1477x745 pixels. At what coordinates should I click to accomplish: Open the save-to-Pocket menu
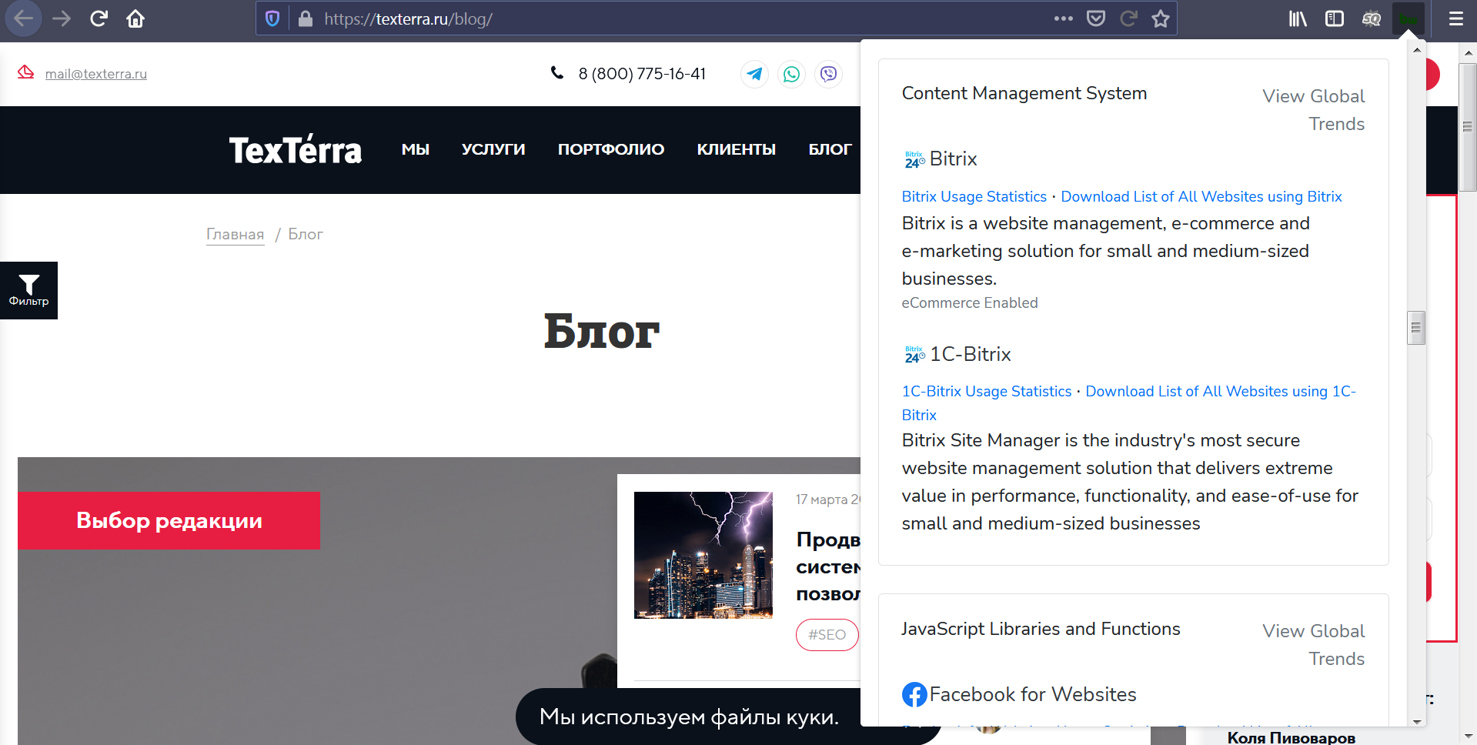[1095, 18]
